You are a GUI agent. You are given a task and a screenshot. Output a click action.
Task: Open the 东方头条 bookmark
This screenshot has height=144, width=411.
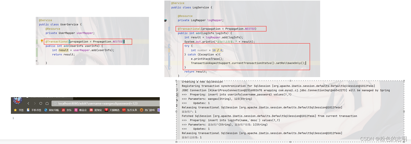(130, 110)
